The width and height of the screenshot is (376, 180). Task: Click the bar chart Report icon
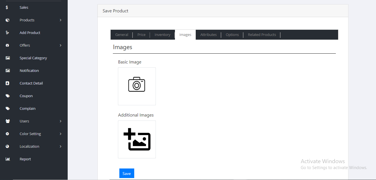8,159
